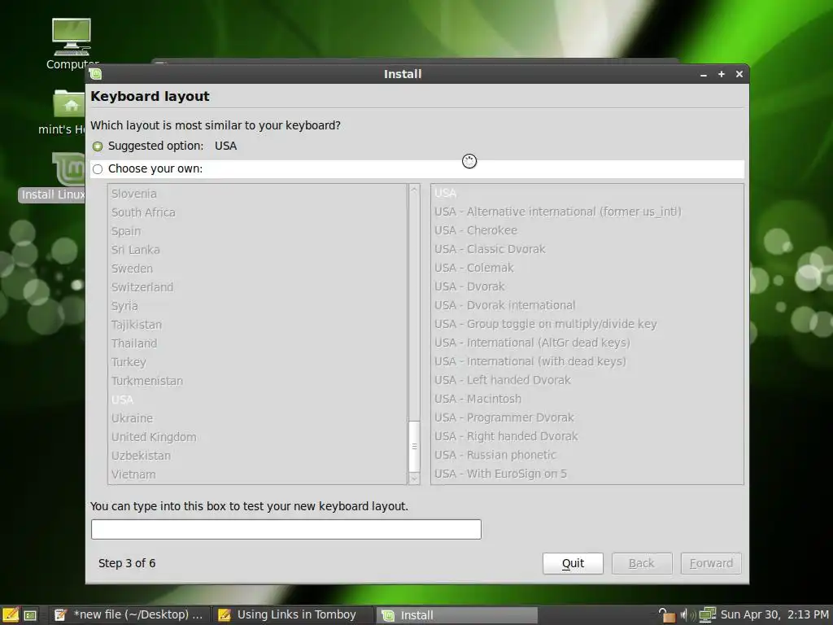Screen dimensions: 833x625
Task: Select Turkmenistan in the country list
Action: tap(257, 381)
